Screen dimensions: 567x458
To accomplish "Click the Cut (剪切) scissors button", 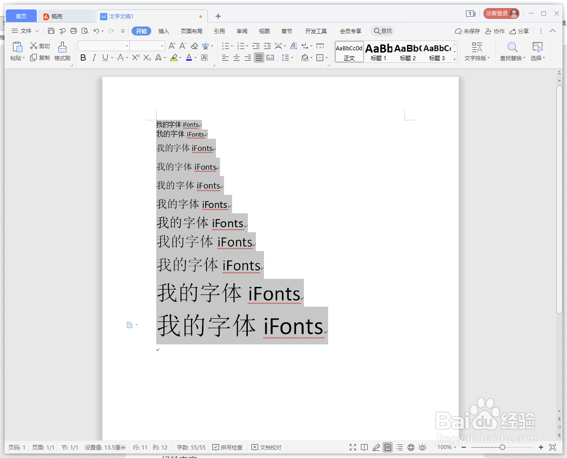I will [40, 46].
